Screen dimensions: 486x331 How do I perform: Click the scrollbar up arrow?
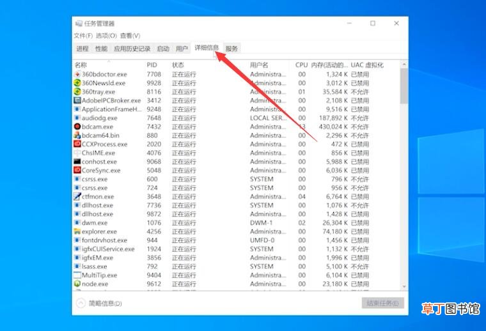pyautogui.click(x=404, y=65)
